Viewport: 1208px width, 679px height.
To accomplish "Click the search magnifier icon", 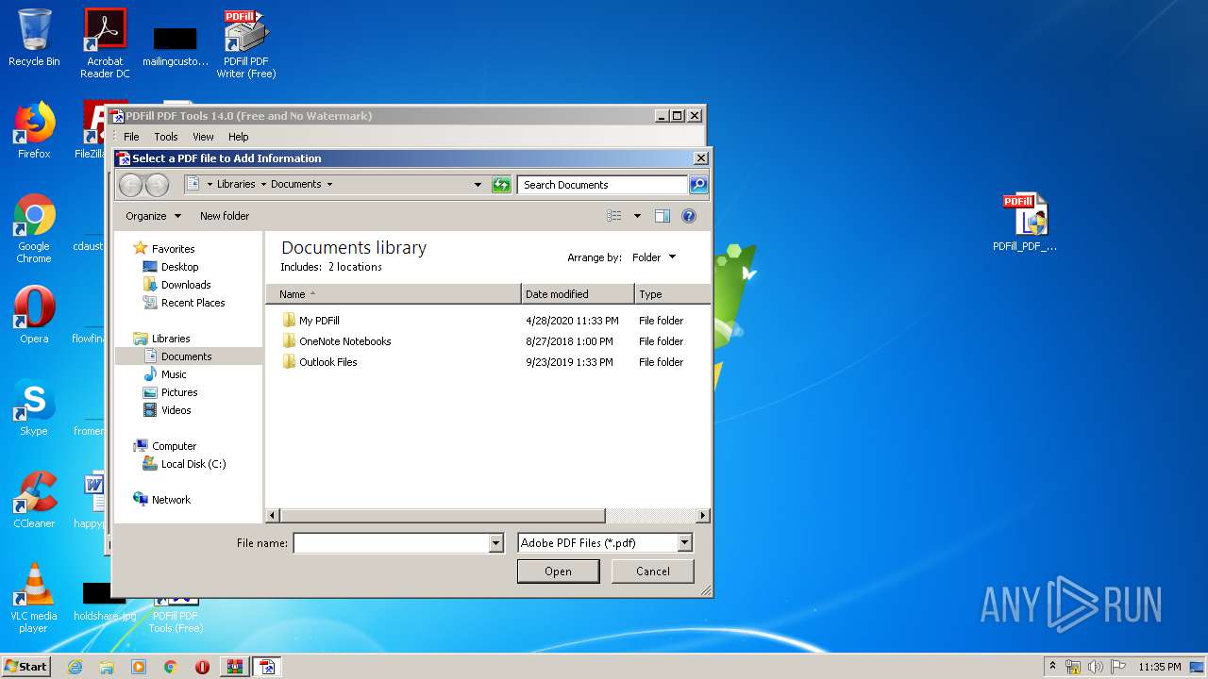I will click(x=698, y=185).
